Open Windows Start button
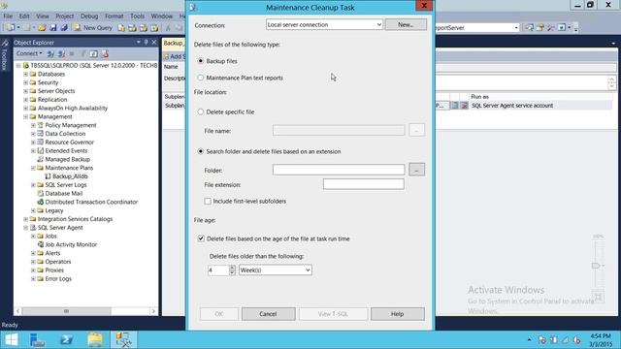The height and width of the screenshot is (349, 621). coord(12,340)
